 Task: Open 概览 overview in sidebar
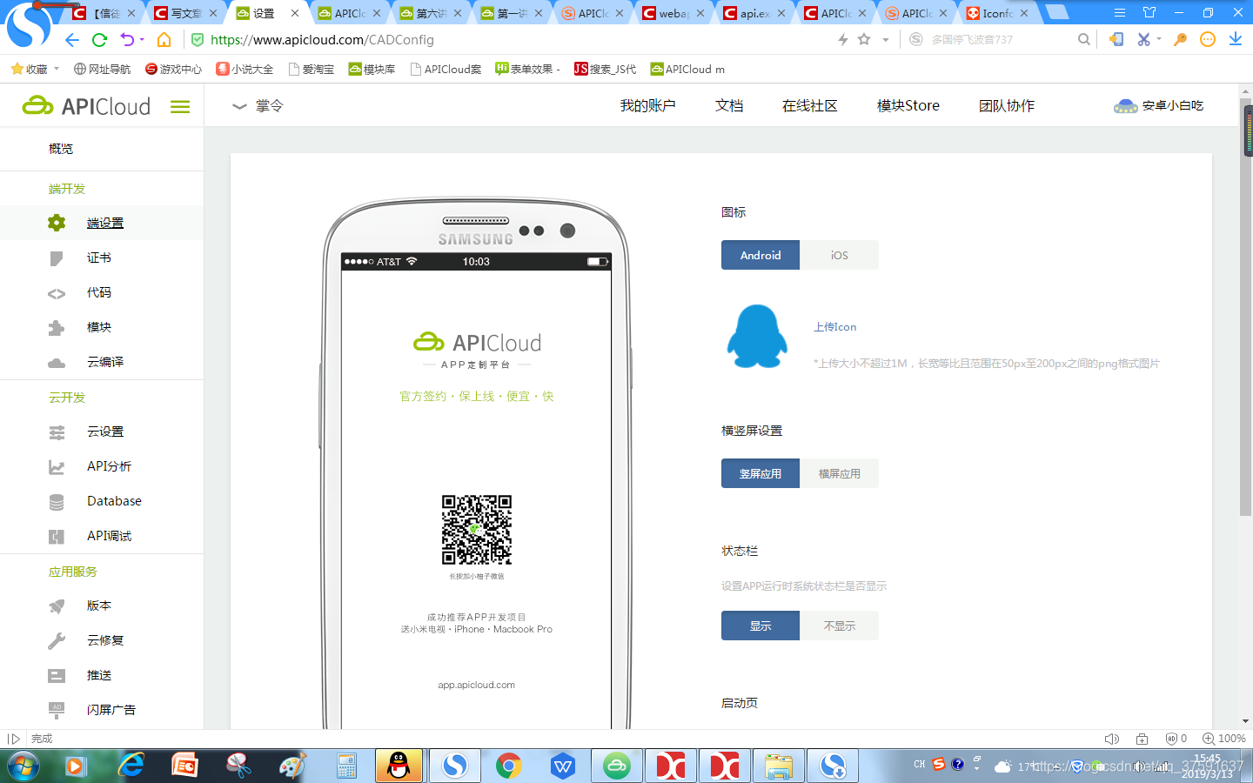(61, 149)
